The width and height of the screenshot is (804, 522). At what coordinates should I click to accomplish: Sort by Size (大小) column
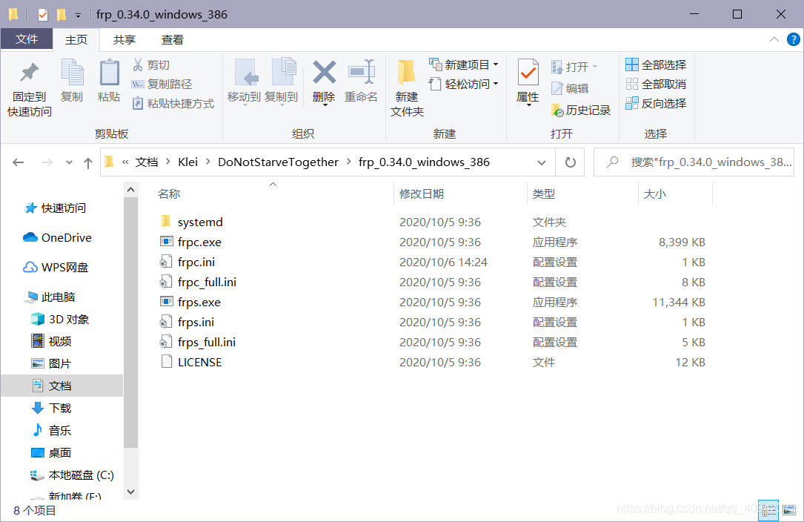tap(655, 194)
